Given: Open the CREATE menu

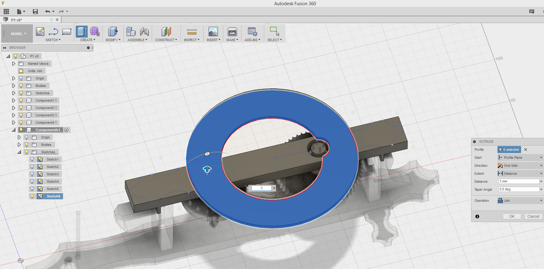Looking at the screenshot, I should click(x=88, y=40).
